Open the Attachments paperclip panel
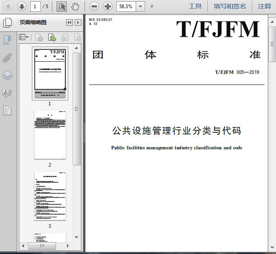Image resolution: width=276 pixels, height=254 pixels. (x=7, y=58)
